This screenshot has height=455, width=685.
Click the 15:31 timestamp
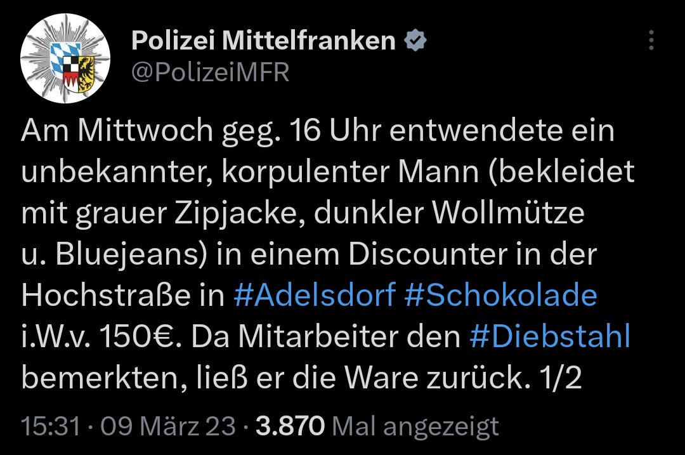tap(51, 426)
